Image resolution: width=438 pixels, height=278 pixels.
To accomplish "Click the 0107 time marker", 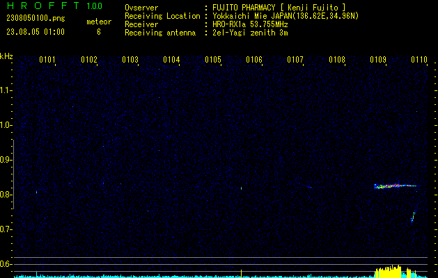I will (295, 60).
